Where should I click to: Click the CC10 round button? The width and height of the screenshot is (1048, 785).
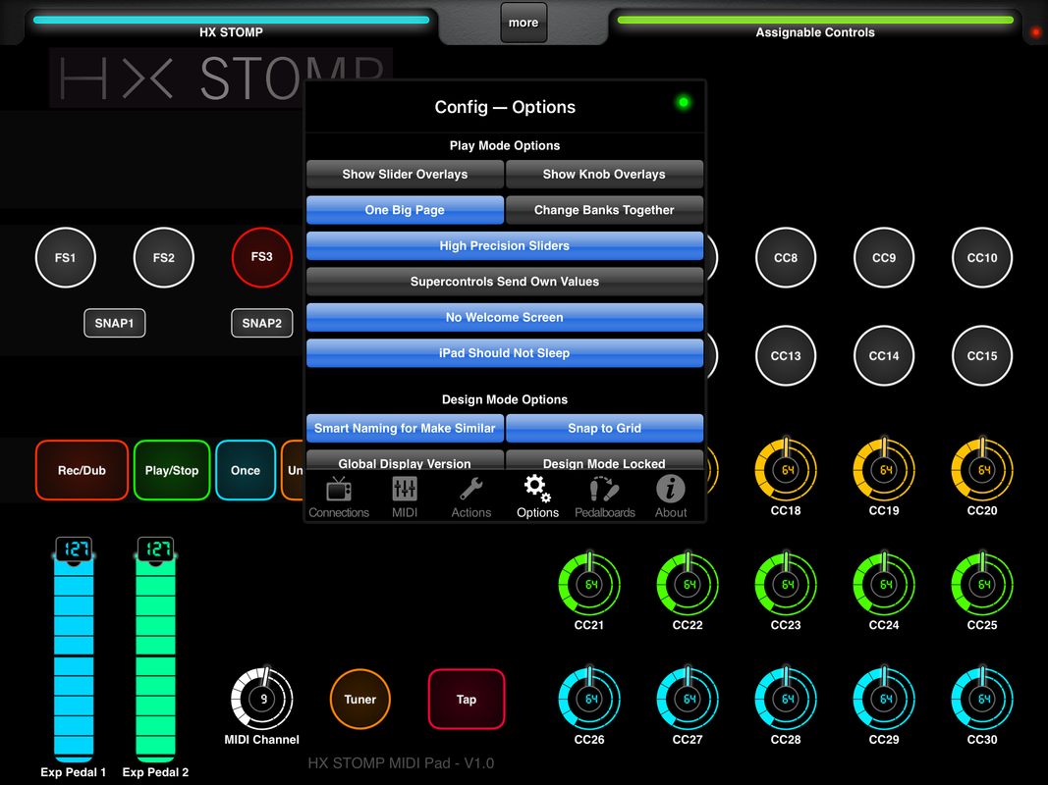[982, 258]
